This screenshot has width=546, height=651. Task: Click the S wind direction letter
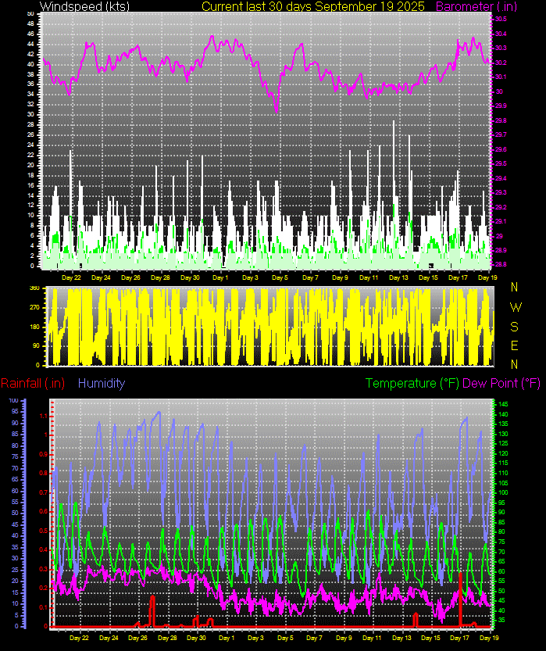pos(514,326)
